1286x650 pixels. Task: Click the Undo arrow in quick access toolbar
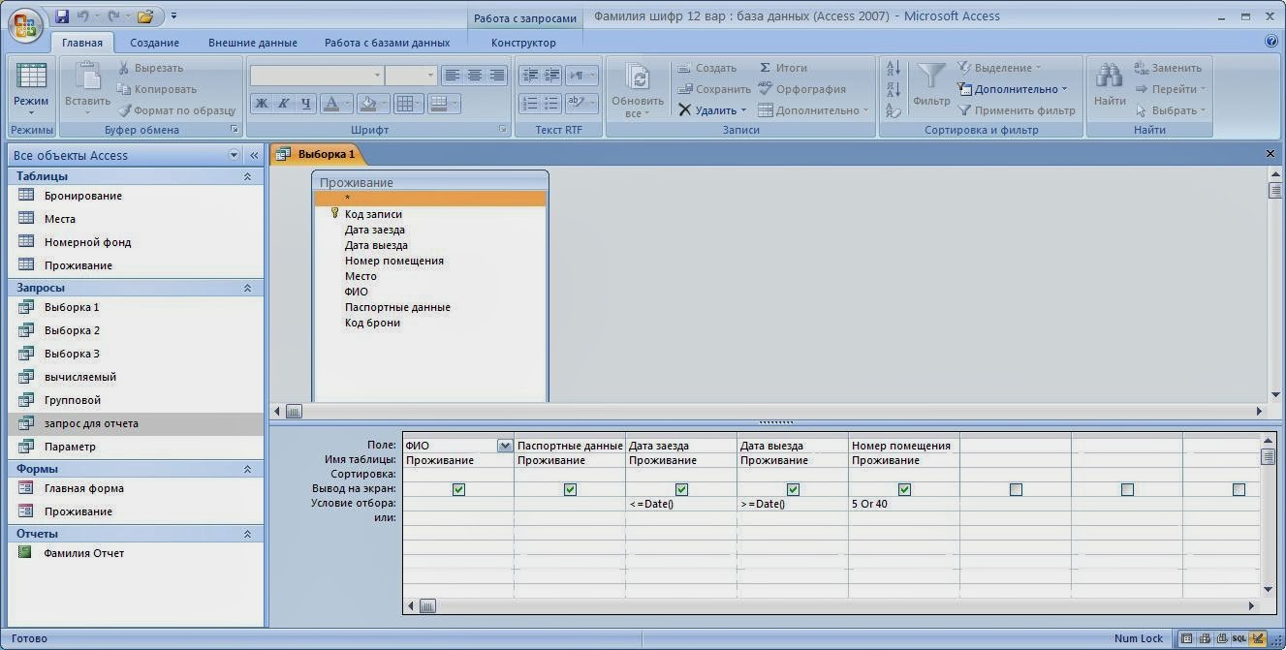pyautogui.click(x=83, y=16)
